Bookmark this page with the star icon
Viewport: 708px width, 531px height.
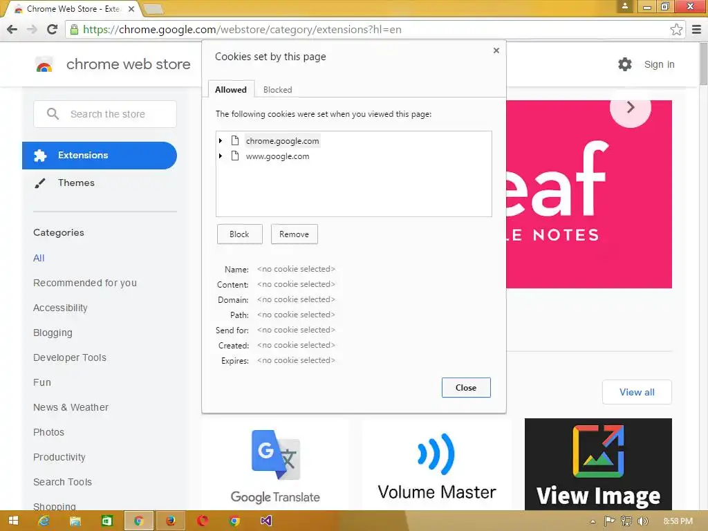pyautogui.click(x=676, y=29)
